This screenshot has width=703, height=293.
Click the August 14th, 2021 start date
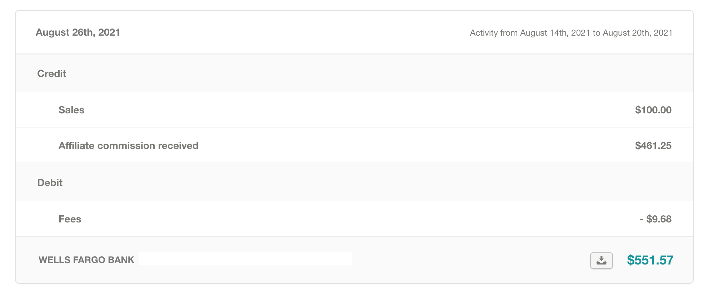point(555,33)
